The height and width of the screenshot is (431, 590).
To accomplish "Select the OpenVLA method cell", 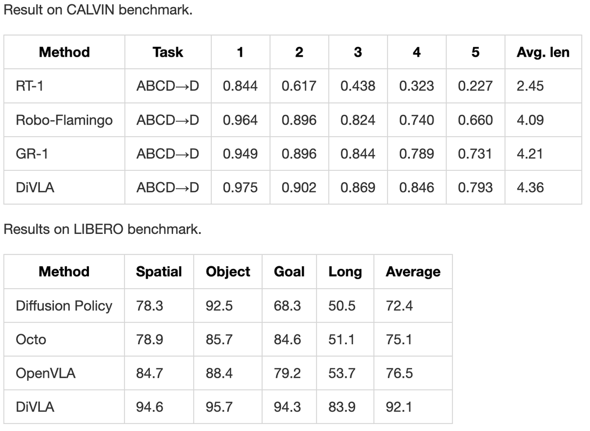I will click(45, 373).
